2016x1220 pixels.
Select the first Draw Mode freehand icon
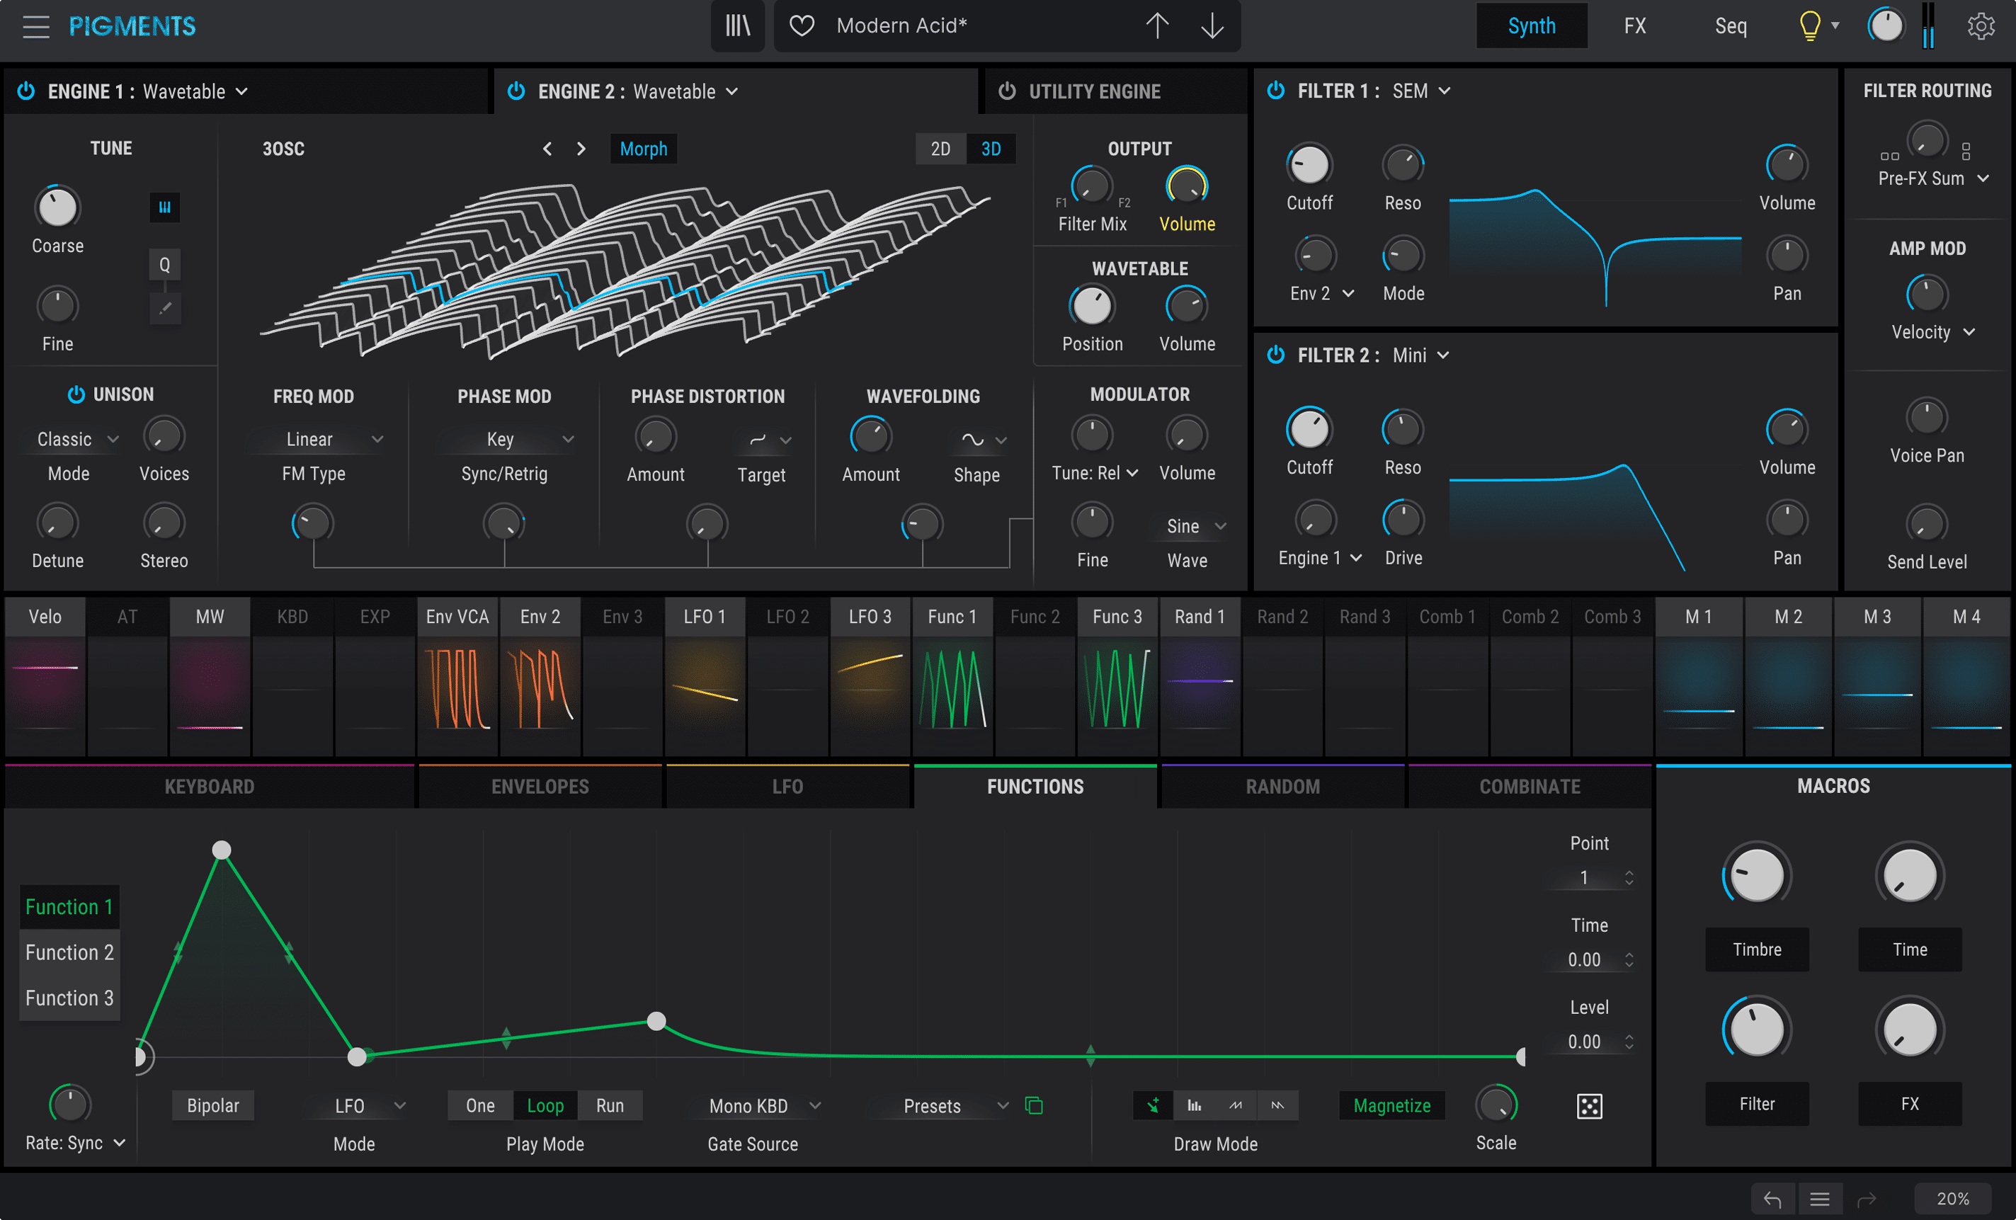click(1153, 1105)
